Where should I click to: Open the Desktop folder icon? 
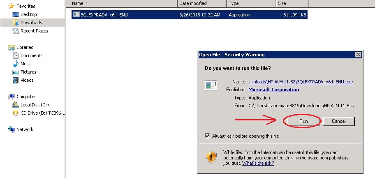pos(16,14)
